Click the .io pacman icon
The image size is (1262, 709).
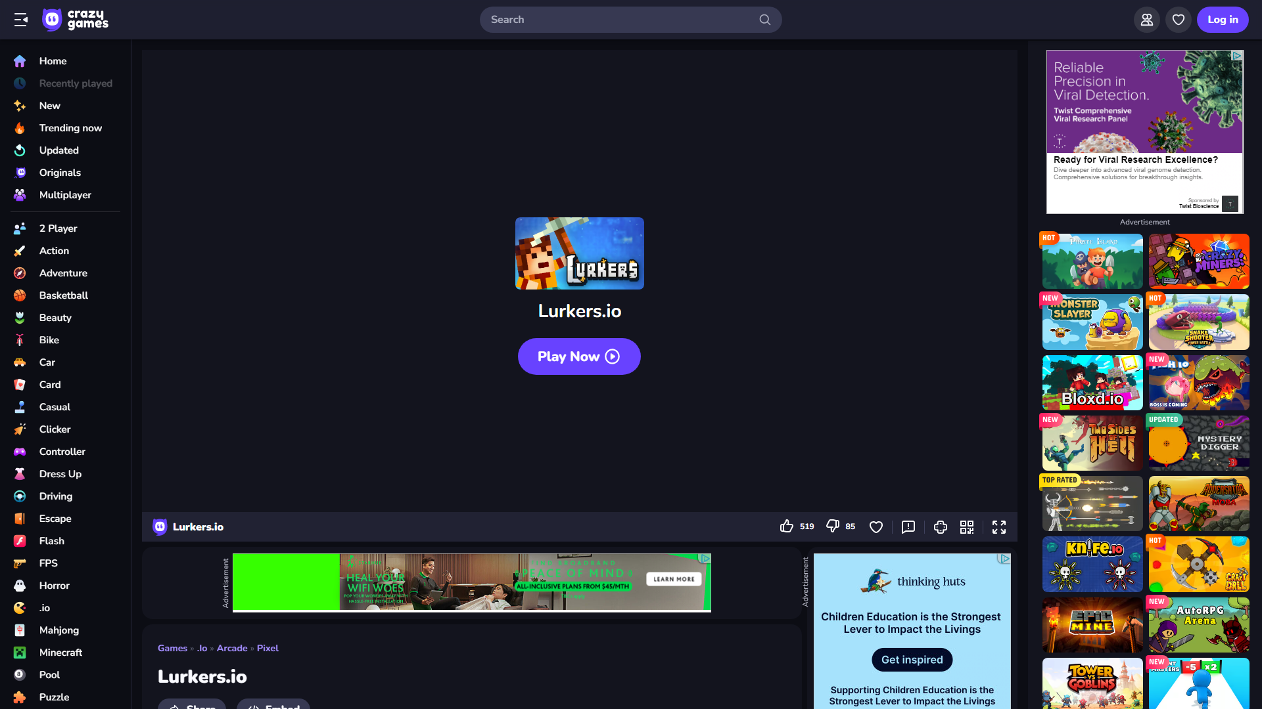tap(20, 608)
